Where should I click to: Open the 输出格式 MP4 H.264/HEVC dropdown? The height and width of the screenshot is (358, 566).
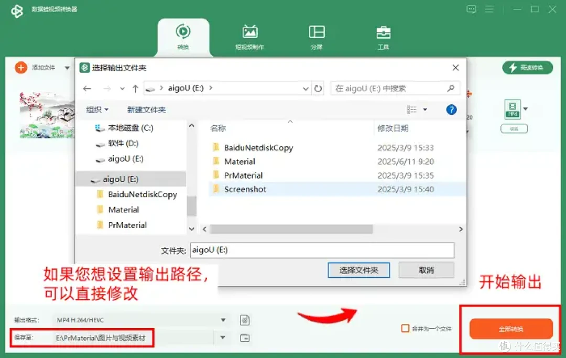pyautogui.click(x=141, y=320)
